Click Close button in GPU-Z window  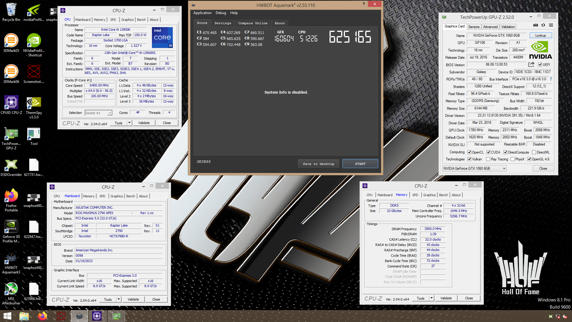click(543, 168)
